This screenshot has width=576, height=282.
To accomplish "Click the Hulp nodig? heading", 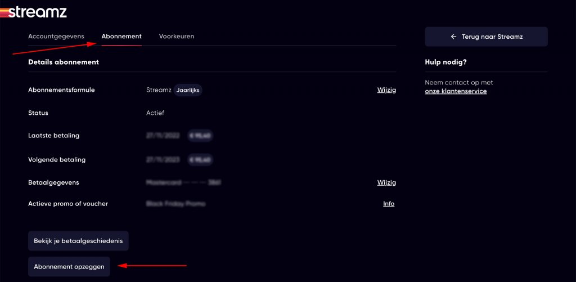I will pyautogui.click(x=445, y=62).
